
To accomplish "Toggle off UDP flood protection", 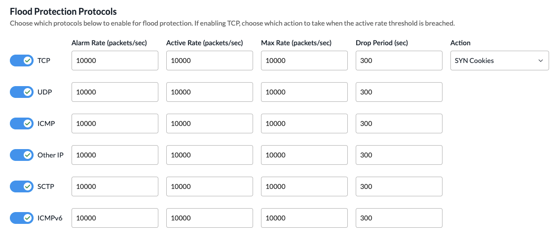I will pyautogui.click(x=22, y=92).
